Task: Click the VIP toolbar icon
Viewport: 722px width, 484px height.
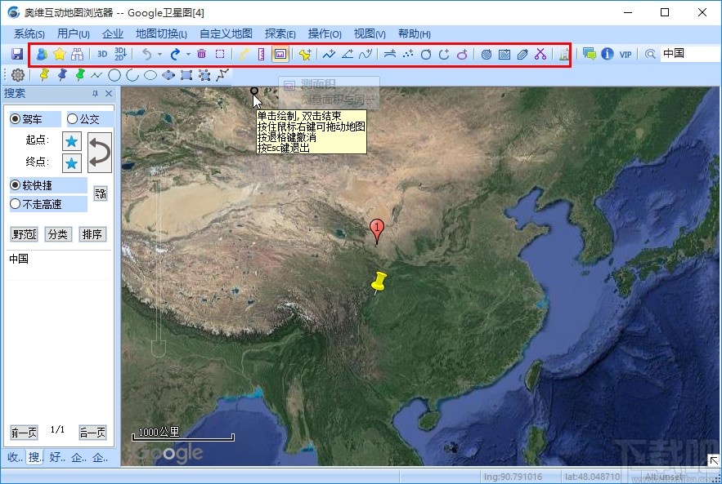Action: (625, 54)
